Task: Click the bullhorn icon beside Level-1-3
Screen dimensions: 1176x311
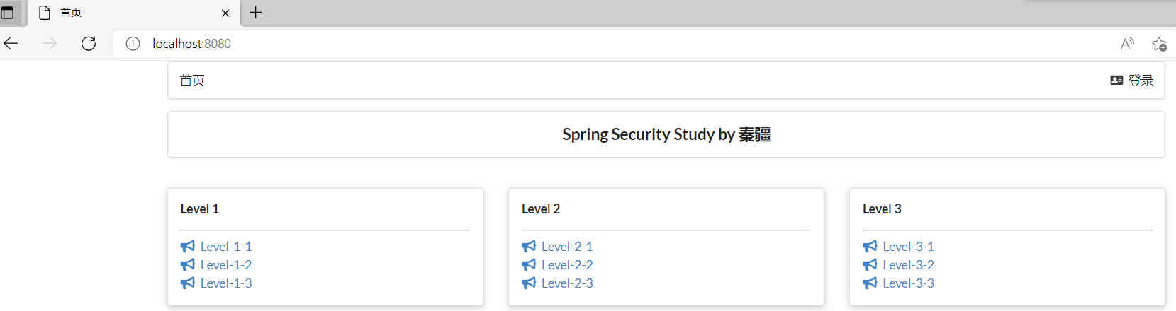Action: click(188, 283)
